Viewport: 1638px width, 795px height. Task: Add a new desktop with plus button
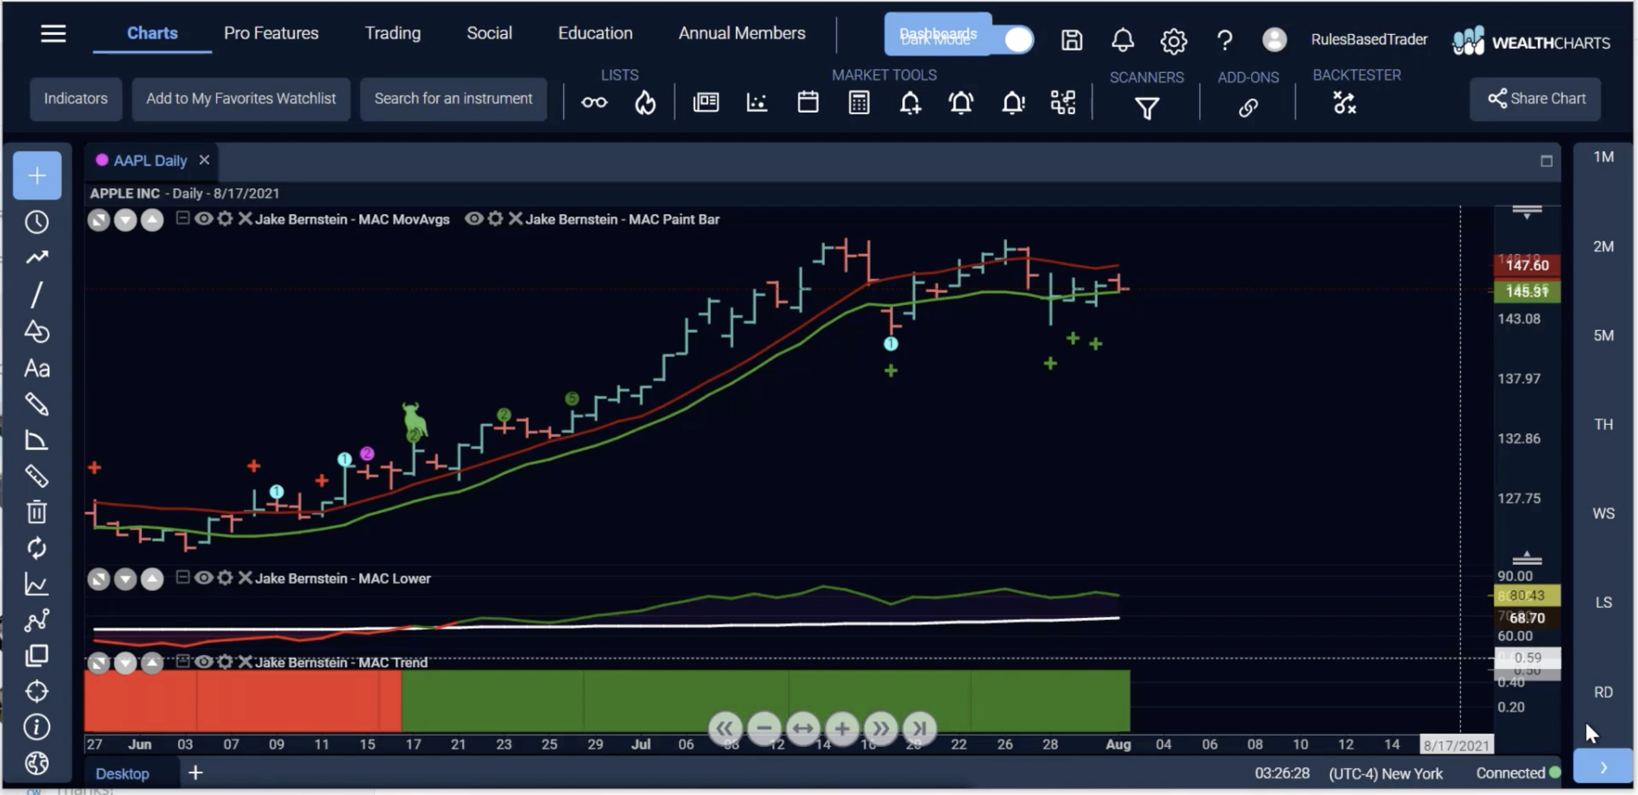[x=195, y=773]
